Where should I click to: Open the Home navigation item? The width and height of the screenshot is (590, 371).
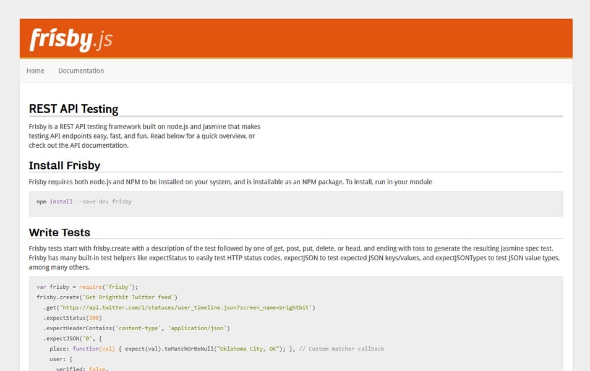click(35, 70)
